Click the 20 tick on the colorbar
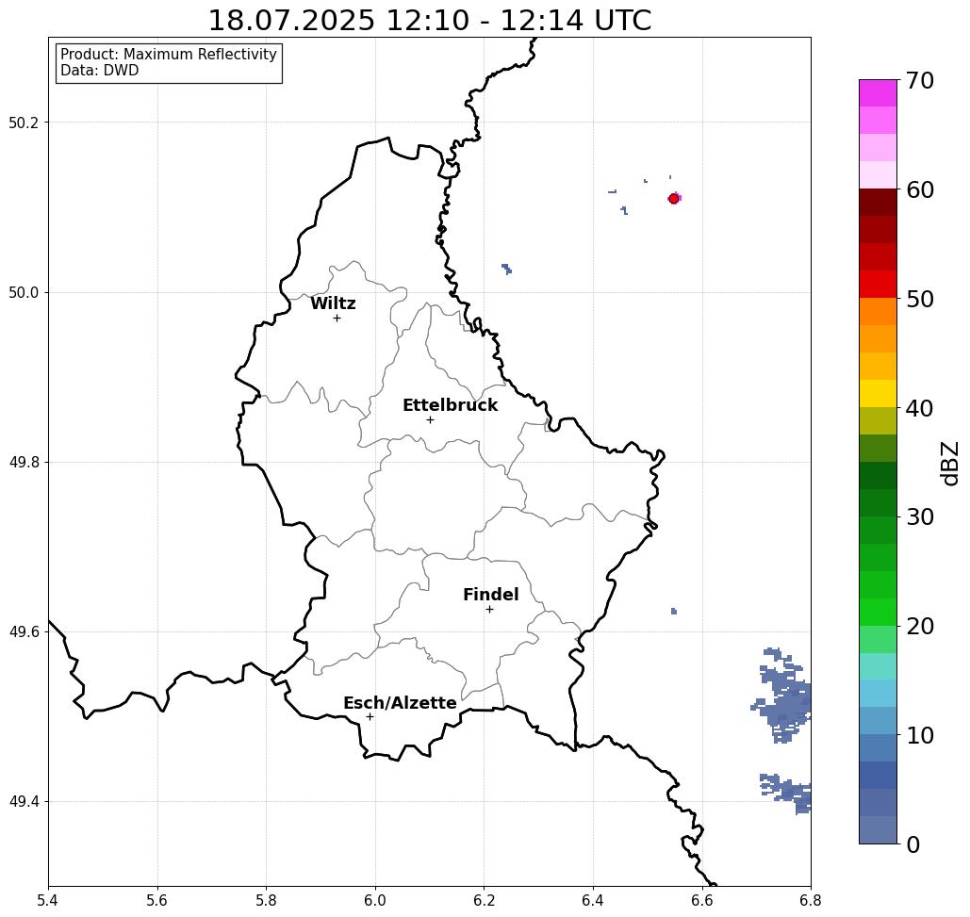The width and height of the screenshot is (970, 917). [920, 626]
